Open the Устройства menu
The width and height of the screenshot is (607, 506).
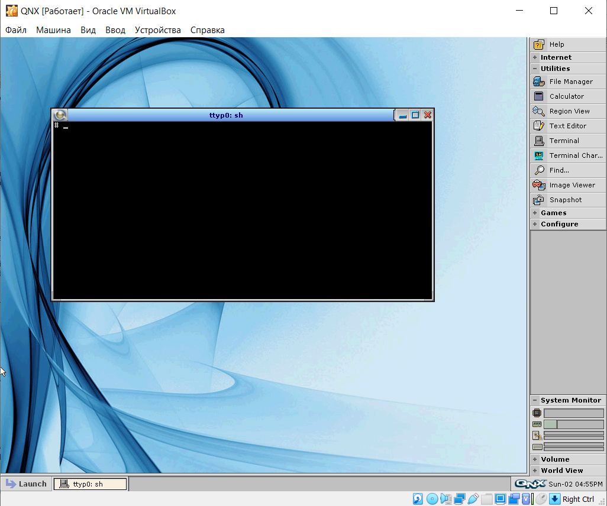(x=157, y=30)
